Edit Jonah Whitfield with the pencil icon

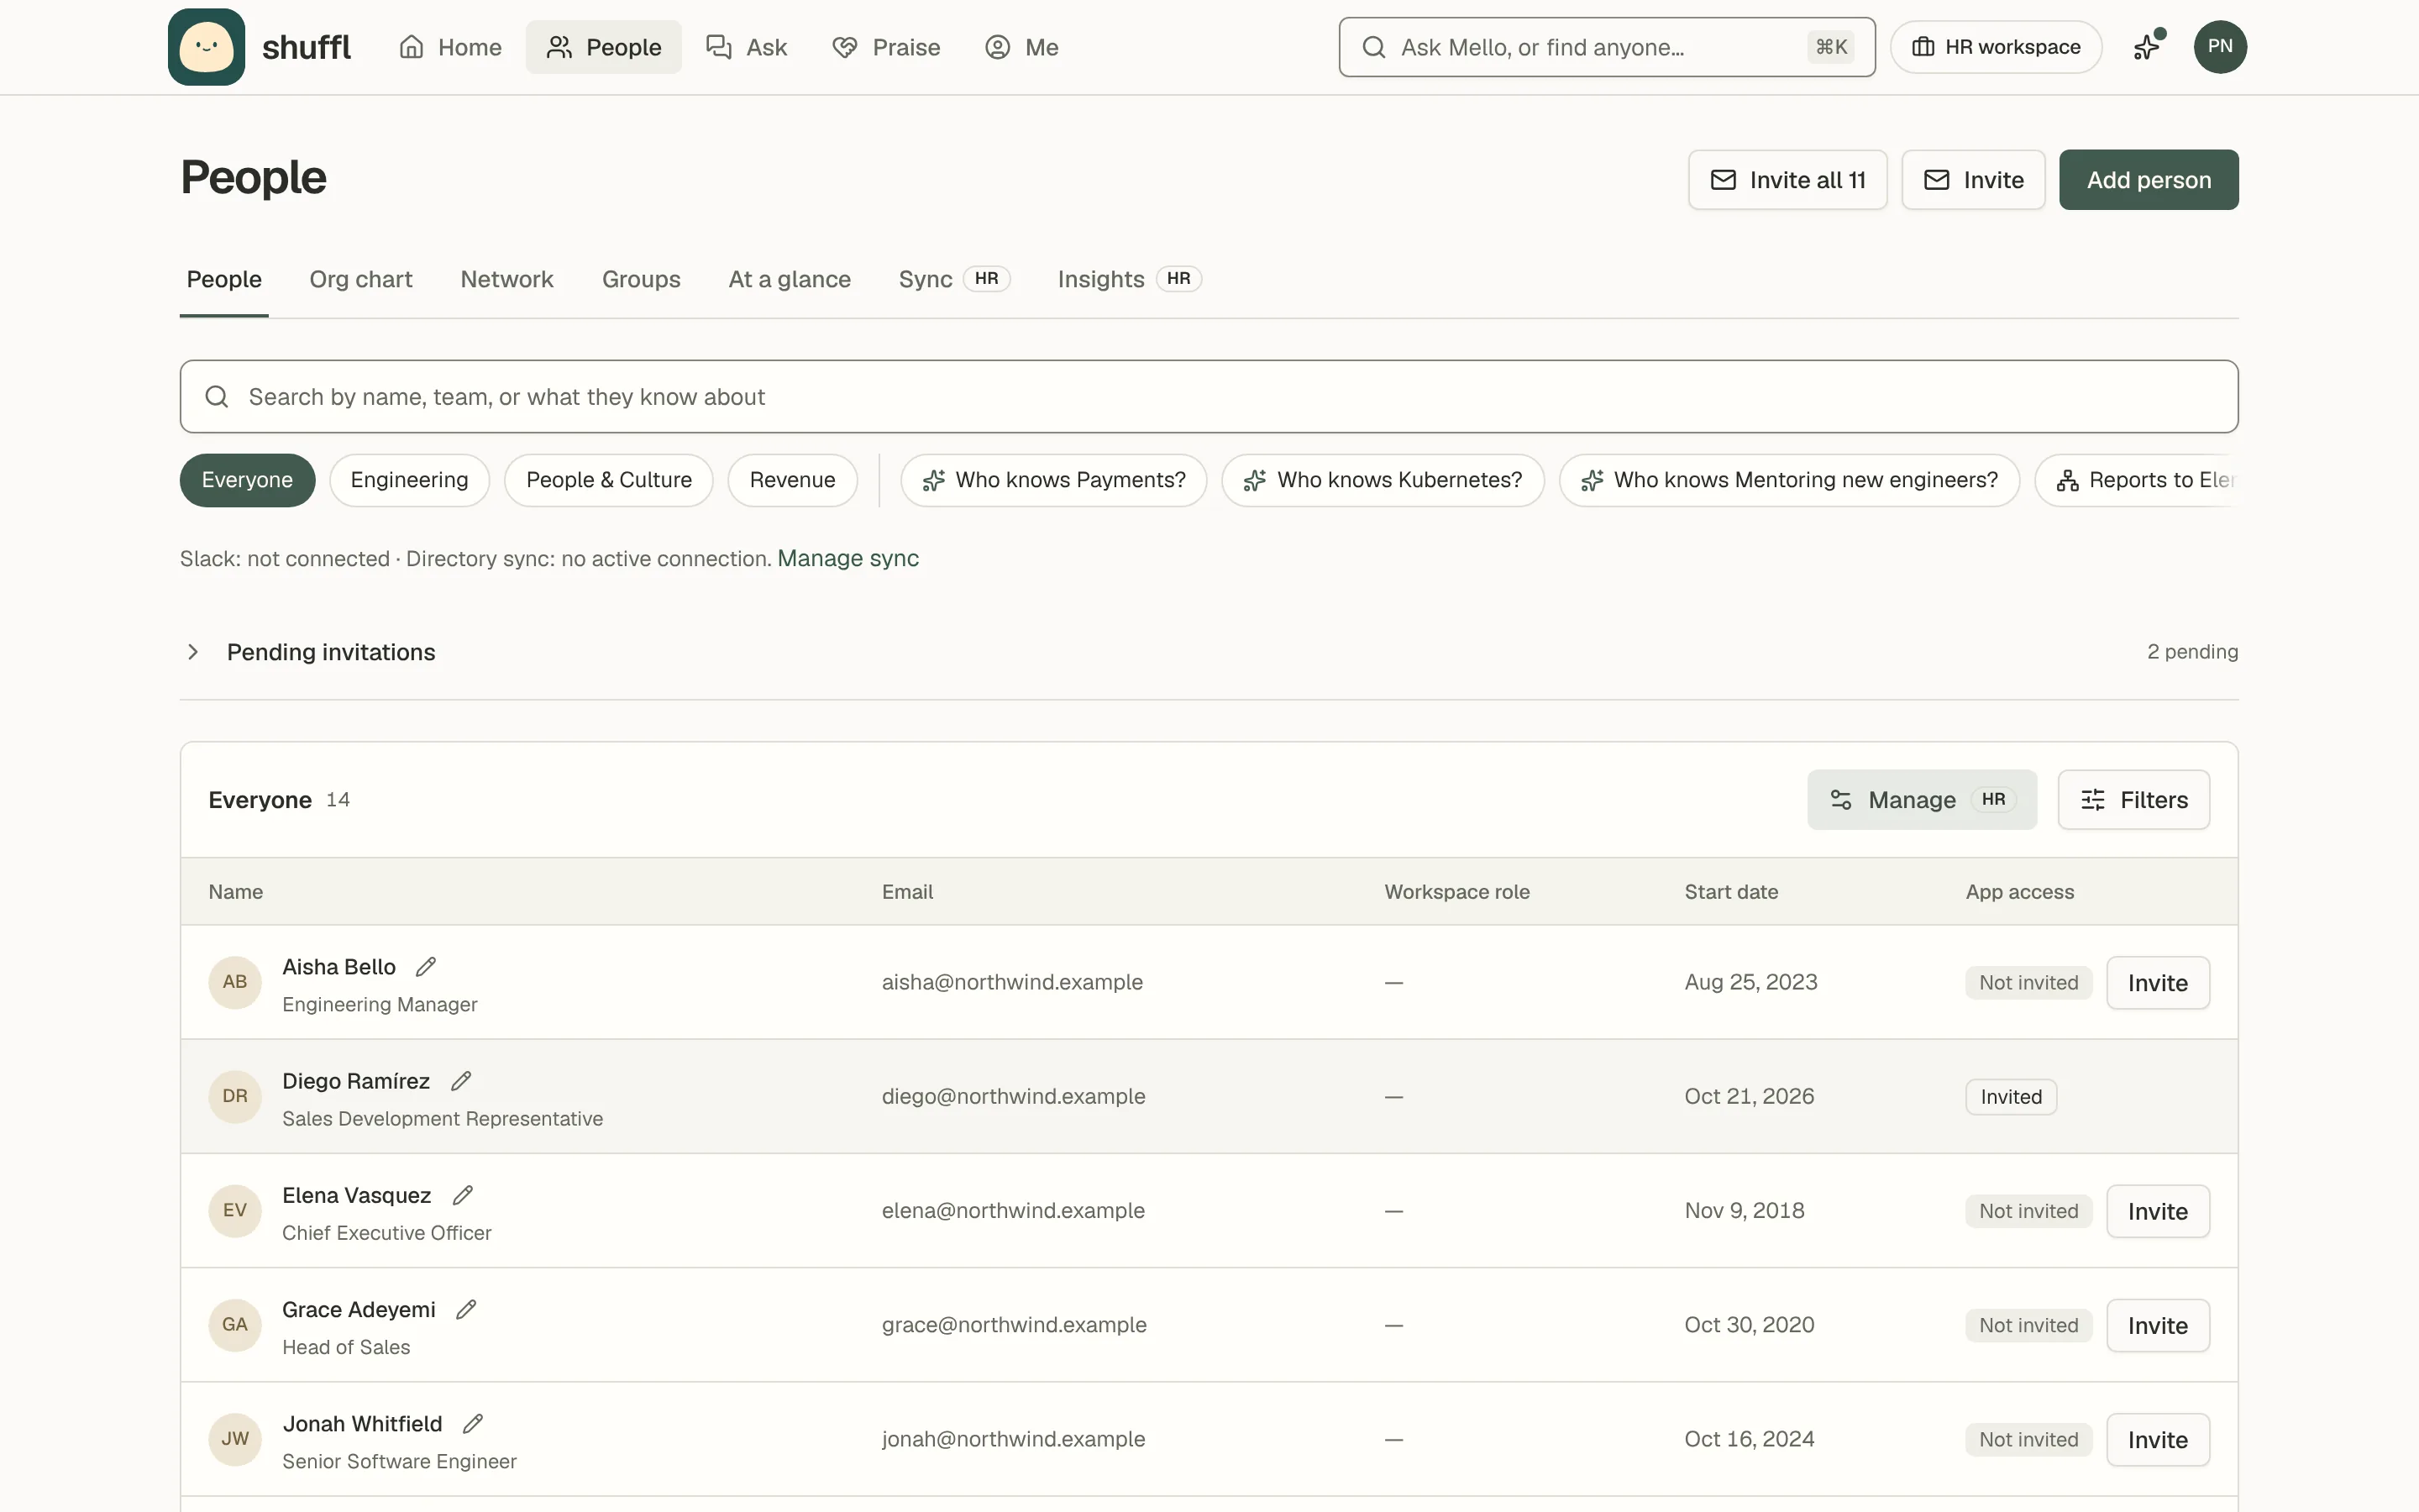[x=473, y=1423]
